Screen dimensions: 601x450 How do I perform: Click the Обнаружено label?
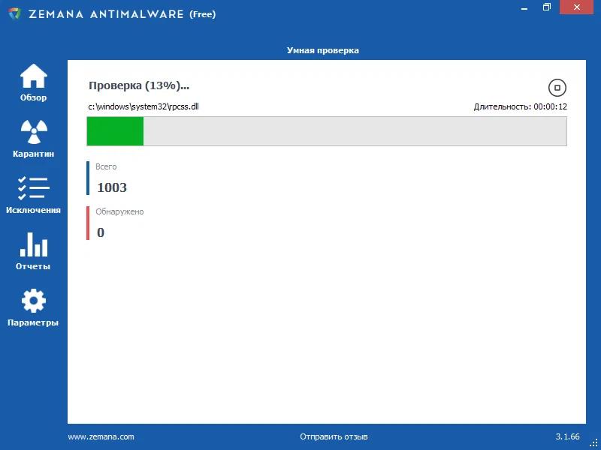pos(119,211)
